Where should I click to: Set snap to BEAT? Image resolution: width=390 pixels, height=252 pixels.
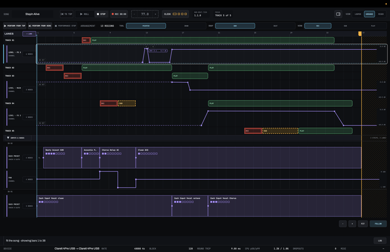pos(275,26)
